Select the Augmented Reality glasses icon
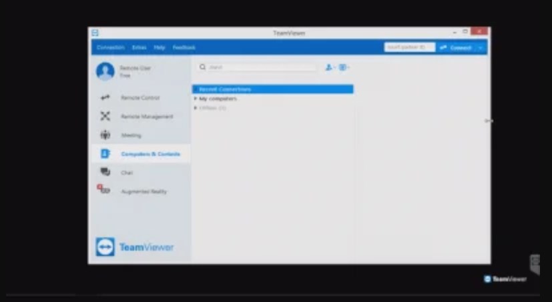This screenshot has width=552, height=302. 103,189
